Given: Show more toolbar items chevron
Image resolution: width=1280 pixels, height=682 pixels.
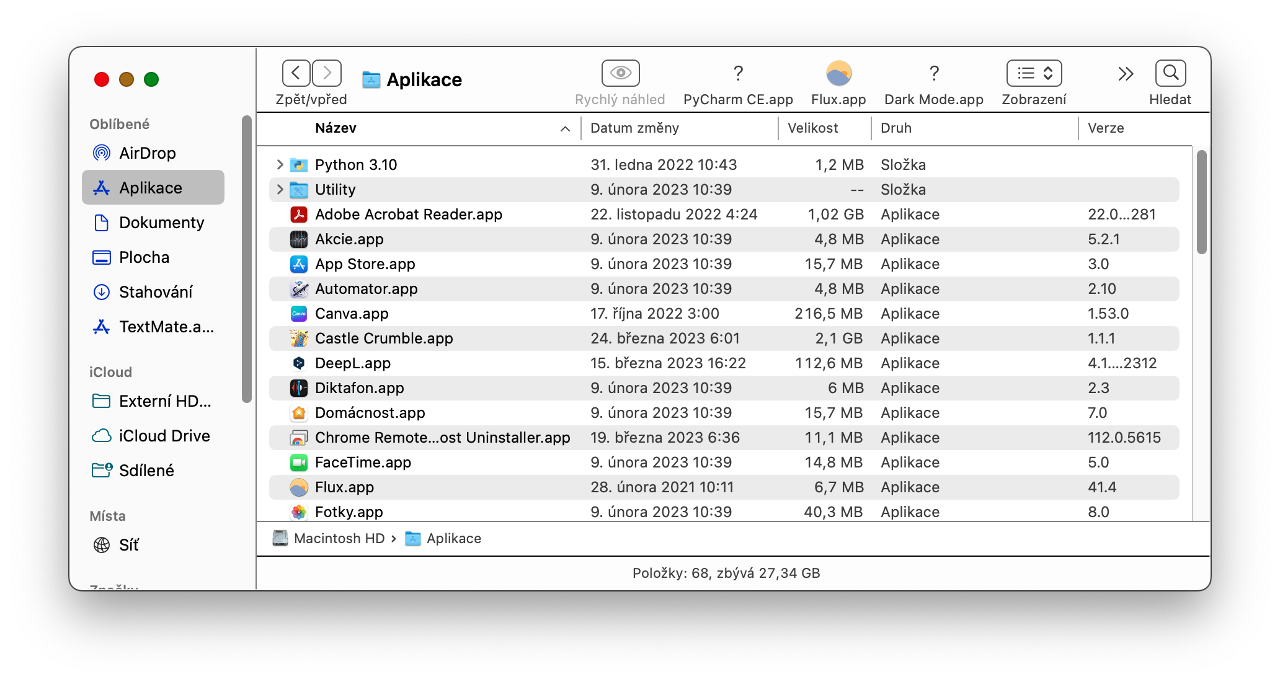Looking at the screenshot, I should coord(1126,74).
